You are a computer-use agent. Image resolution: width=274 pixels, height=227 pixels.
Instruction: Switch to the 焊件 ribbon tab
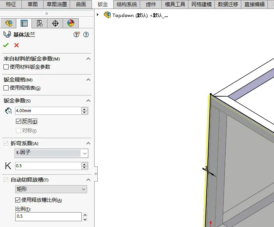point(151,4)
